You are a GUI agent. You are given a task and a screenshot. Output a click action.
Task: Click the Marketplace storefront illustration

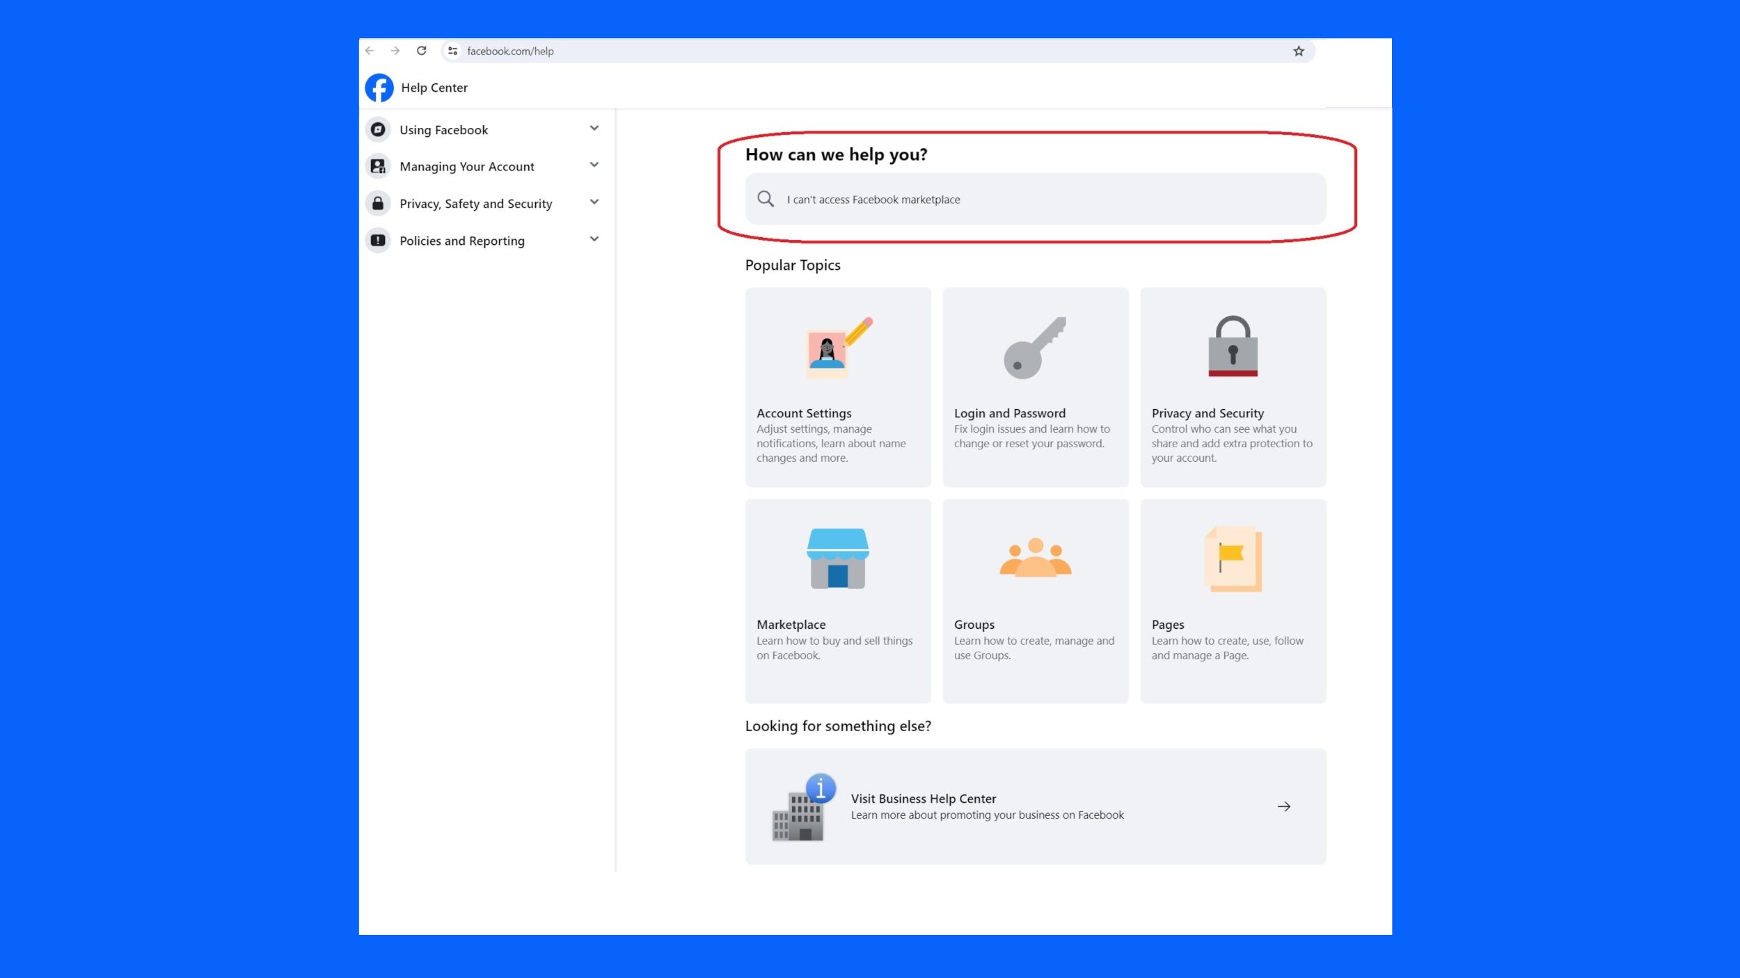[838, 559]
